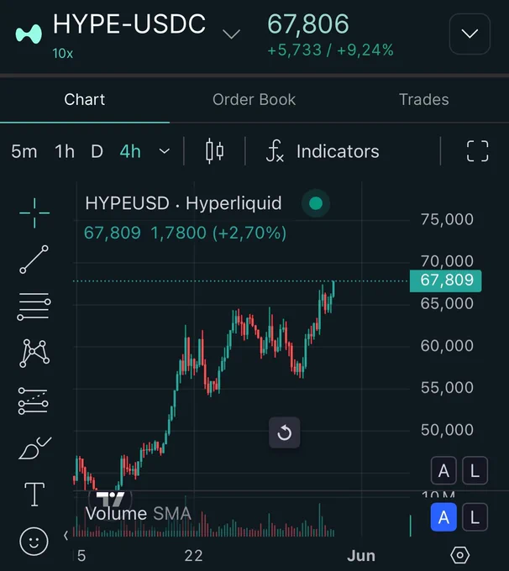
Task: Enter fullscreen chart mode
Action: coord(477,151)
